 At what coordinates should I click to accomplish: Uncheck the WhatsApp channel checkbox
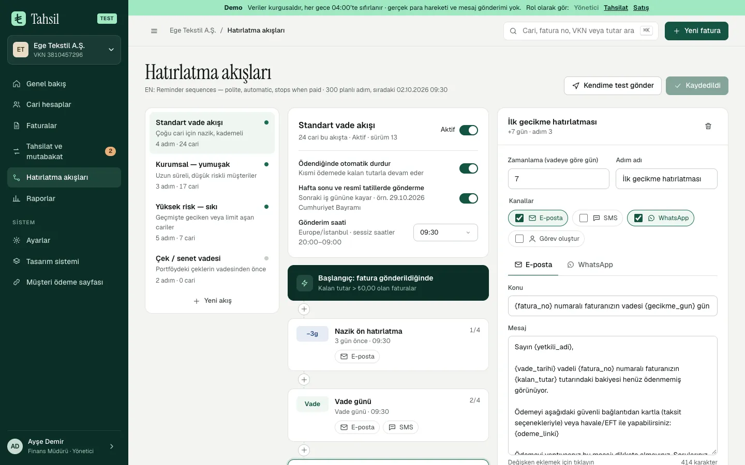638,218
